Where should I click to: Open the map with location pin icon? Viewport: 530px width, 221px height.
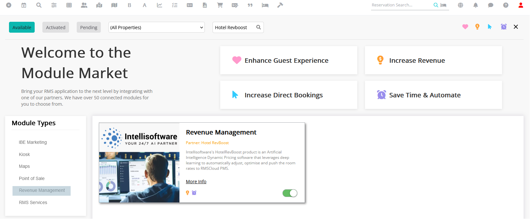(99, 5)
